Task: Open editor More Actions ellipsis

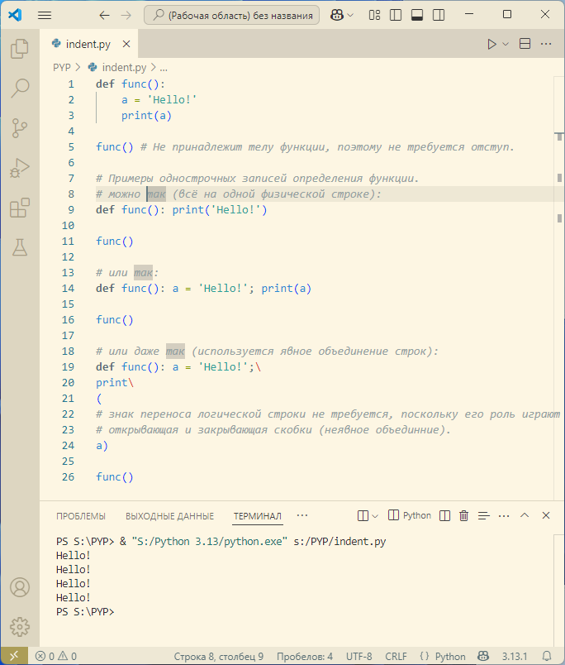Action: [x=546, y=44]
